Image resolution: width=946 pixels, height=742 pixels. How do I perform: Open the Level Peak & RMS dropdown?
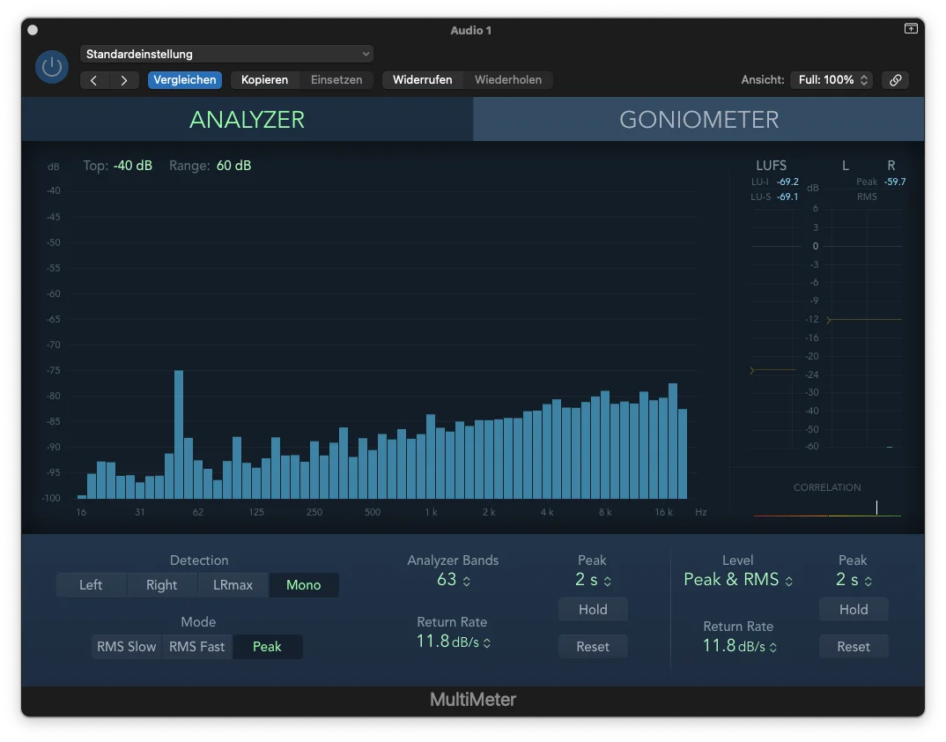(738, 580)
